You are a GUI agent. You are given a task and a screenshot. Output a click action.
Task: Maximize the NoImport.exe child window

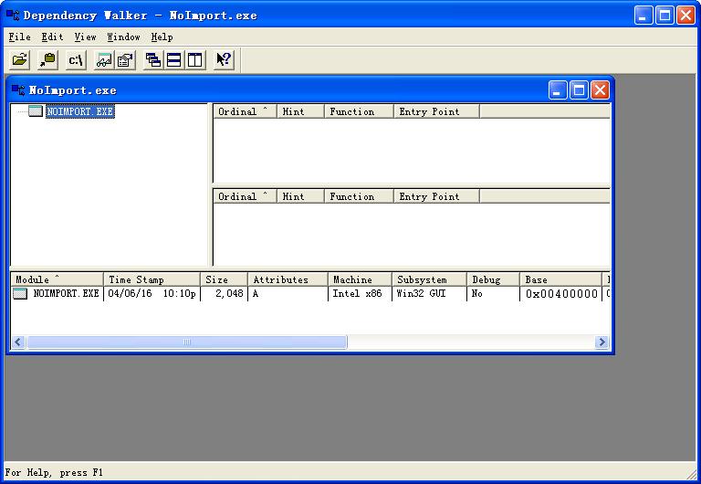click(579, 90)
